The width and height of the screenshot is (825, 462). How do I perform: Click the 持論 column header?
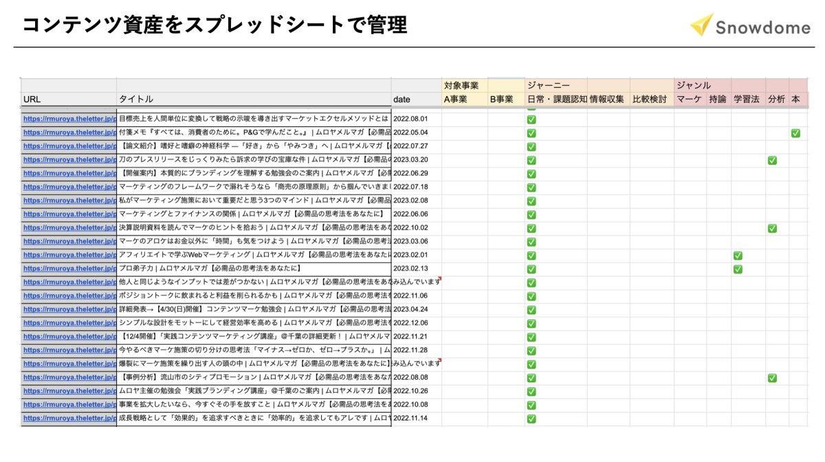[x=717, y=100]
